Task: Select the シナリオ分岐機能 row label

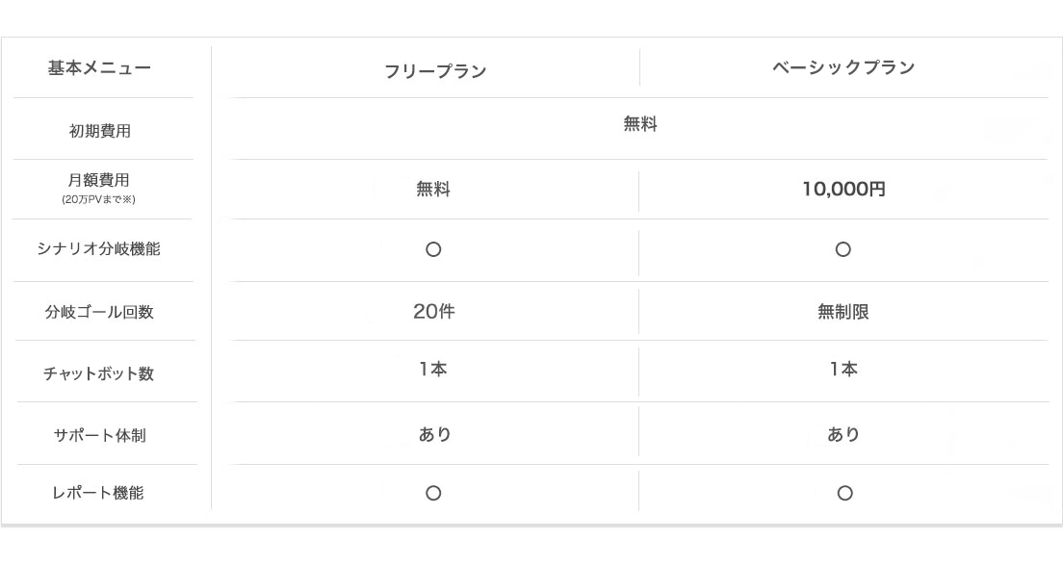Action: click(x=99, y=248)
